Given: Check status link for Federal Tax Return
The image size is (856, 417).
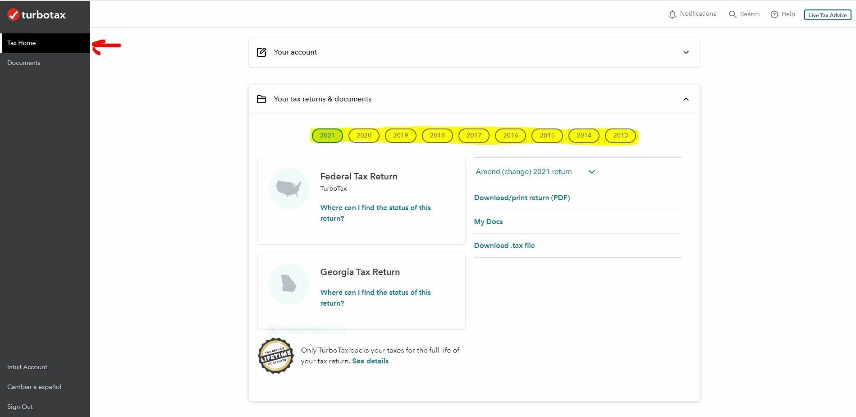Looking at the screenshot, I should tap(375, 213).
